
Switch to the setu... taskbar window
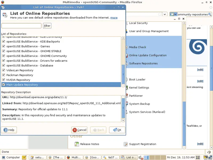click(x=38, y=157)
